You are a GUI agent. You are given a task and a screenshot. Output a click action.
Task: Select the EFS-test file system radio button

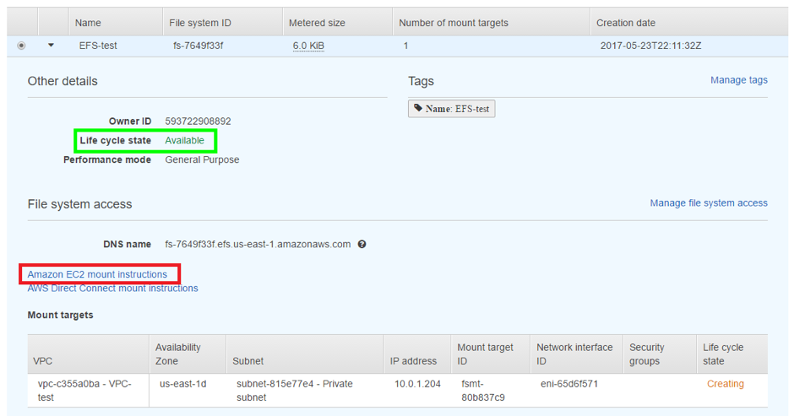21,46
